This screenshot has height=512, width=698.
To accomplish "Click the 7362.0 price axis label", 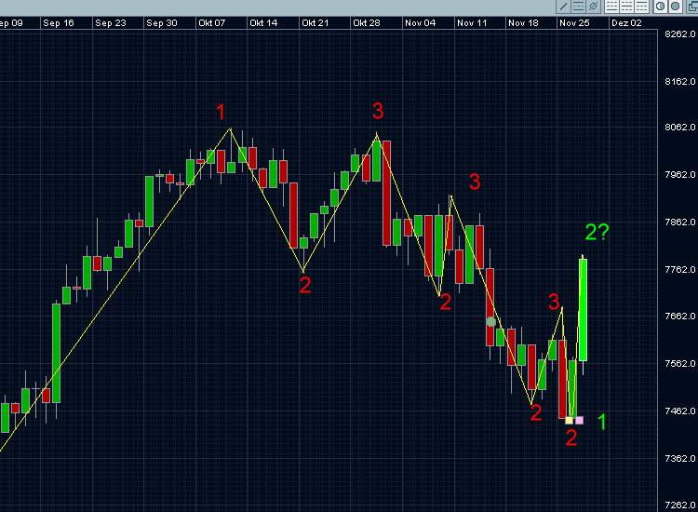I will pyautogui.click(x=679, y=459).
